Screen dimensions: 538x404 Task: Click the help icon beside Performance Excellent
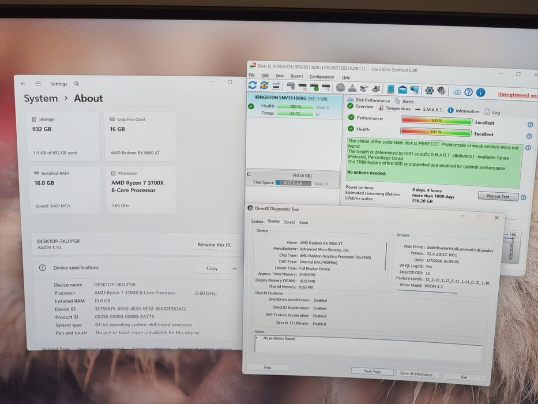[x=530, y=125]
